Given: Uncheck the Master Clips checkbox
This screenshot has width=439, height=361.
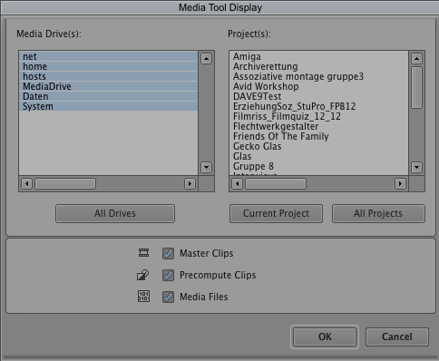Looking at the screenshot, I should click(x=168, y=253).
